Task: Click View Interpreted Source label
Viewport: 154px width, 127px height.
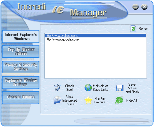Action: [x=69, y=100]
